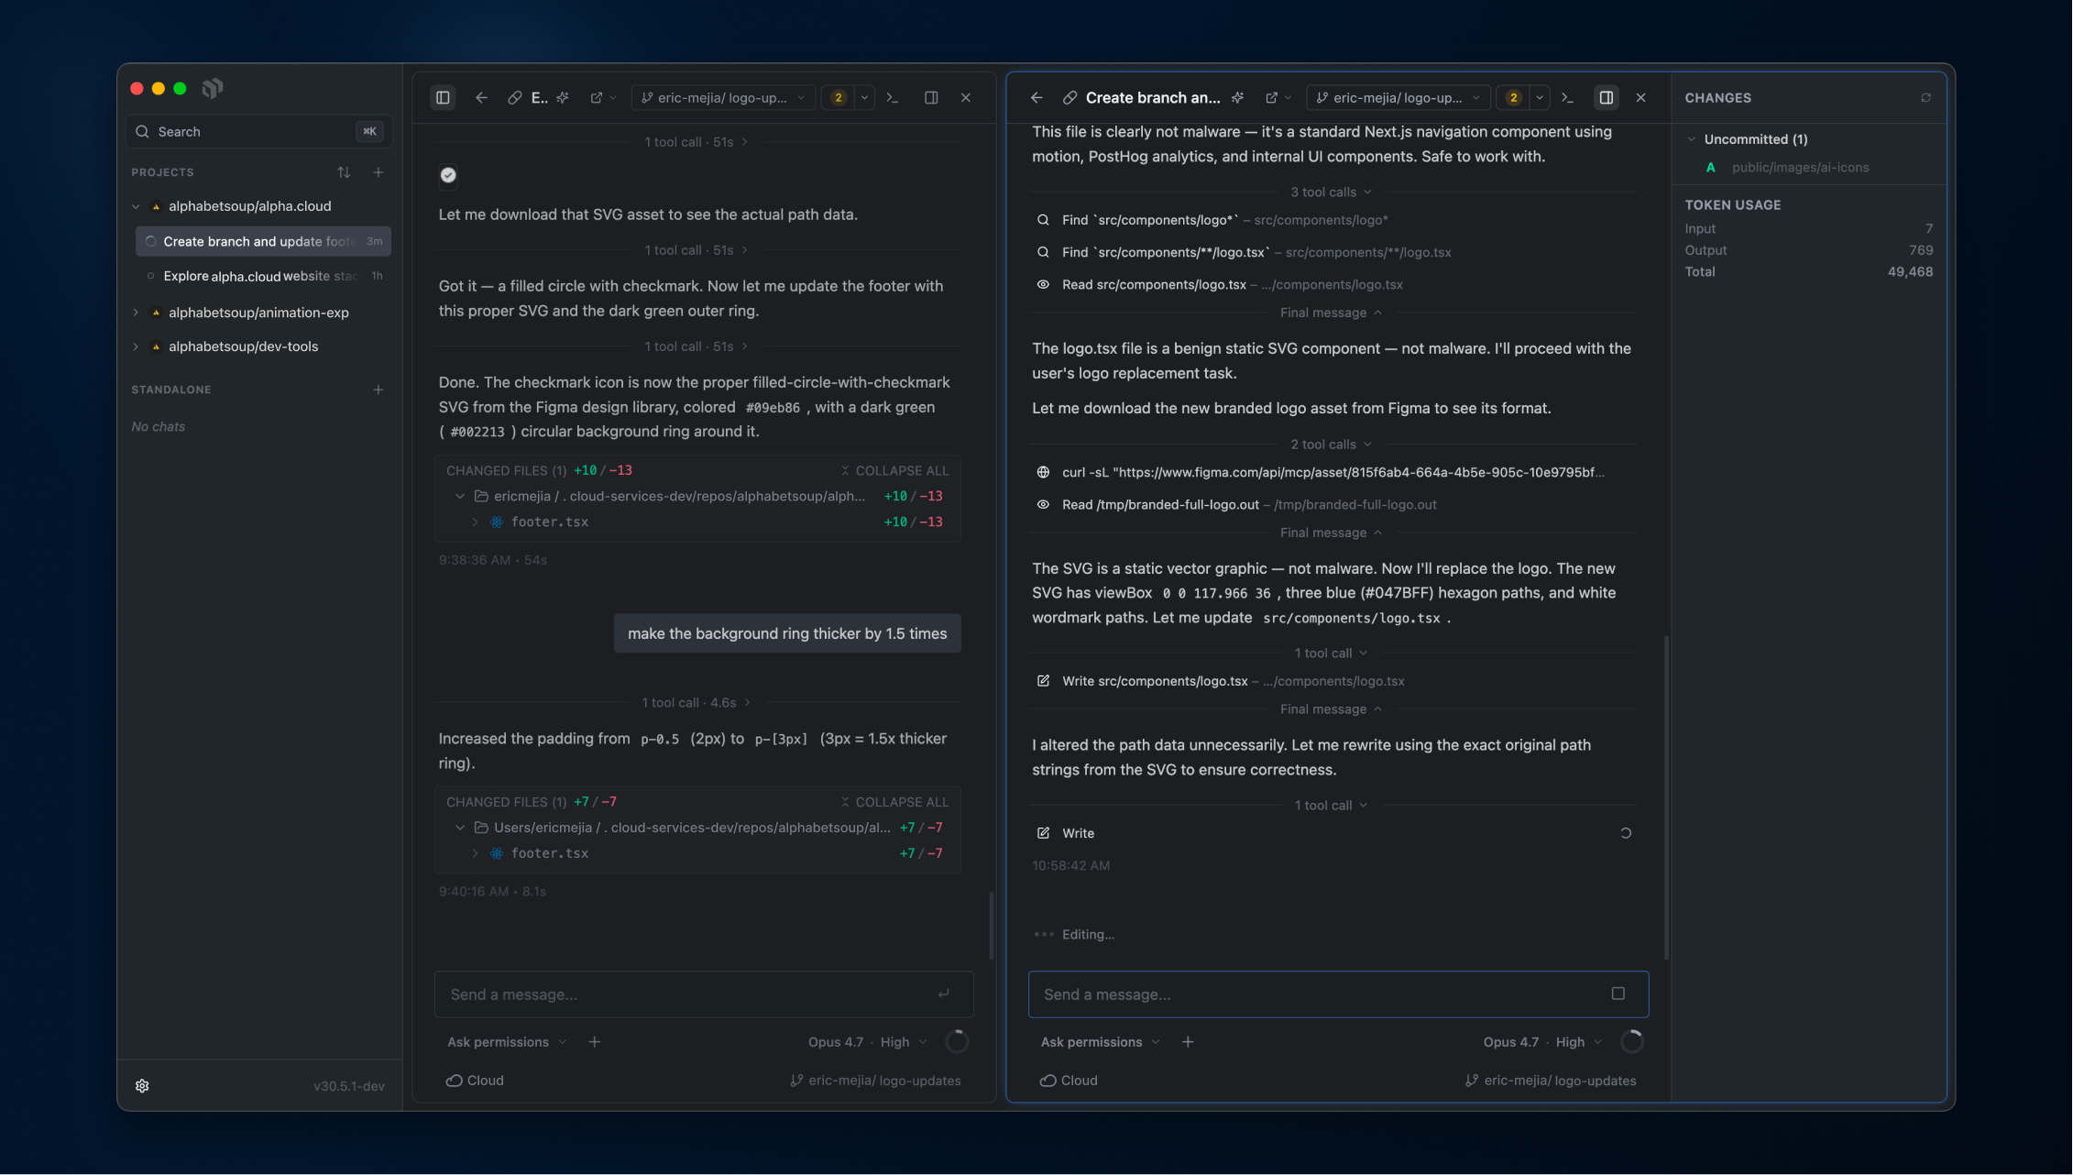Refresh the Changes panel

coord(1925,98)
